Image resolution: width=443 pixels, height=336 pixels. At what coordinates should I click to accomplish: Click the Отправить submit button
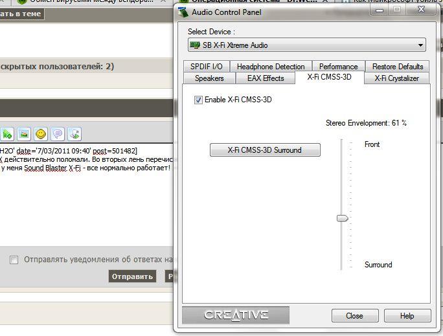[132, 276]
